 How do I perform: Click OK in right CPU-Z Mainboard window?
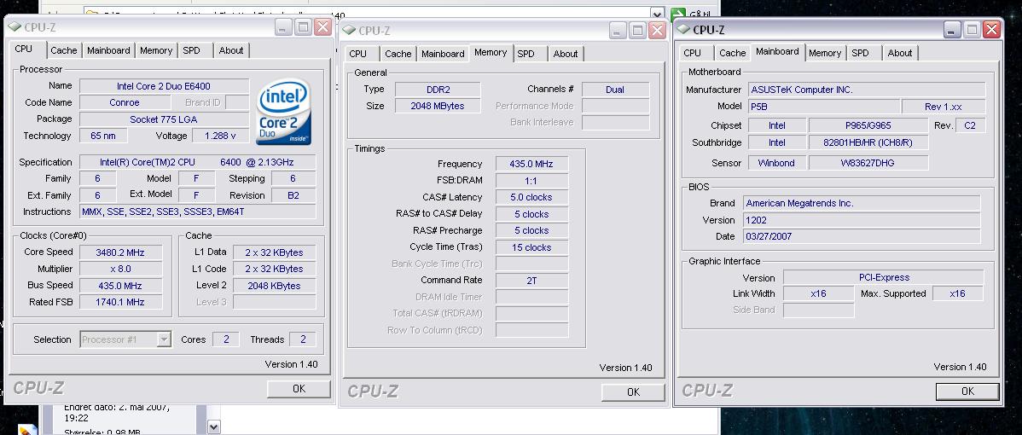point(967,391)
